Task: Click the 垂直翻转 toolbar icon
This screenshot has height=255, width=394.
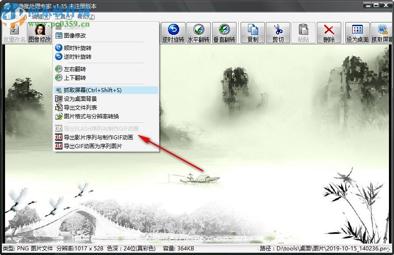Action: tap(224, 33)
